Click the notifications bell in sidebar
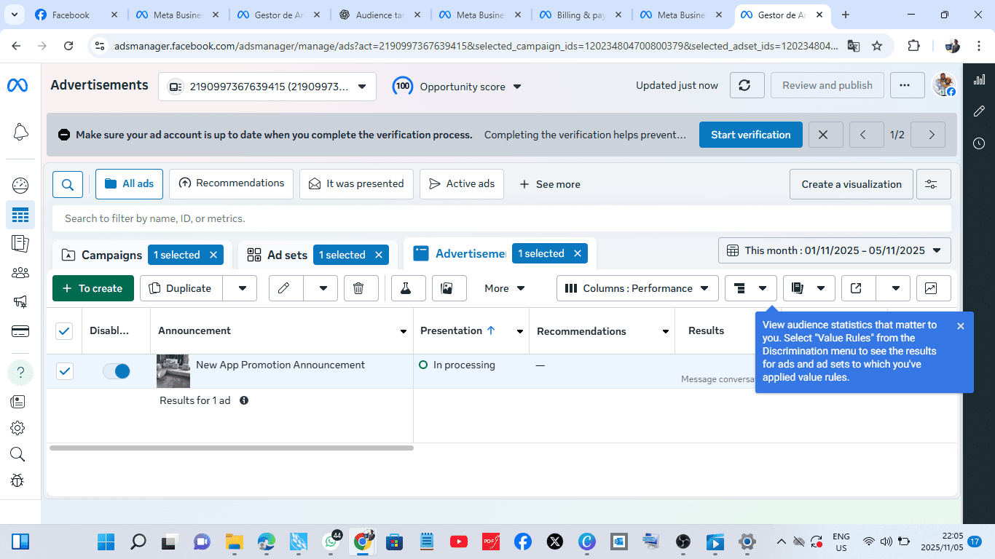 pos(20,132)
